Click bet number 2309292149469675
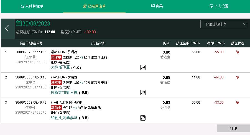 coord(31,112)
